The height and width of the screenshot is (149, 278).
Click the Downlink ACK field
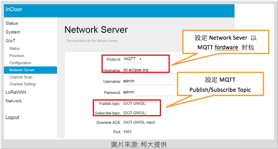pos(141,123)
